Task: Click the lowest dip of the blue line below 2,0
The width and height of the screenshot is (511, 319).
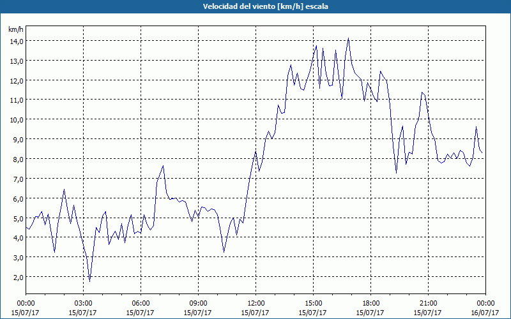Action: 89,281
